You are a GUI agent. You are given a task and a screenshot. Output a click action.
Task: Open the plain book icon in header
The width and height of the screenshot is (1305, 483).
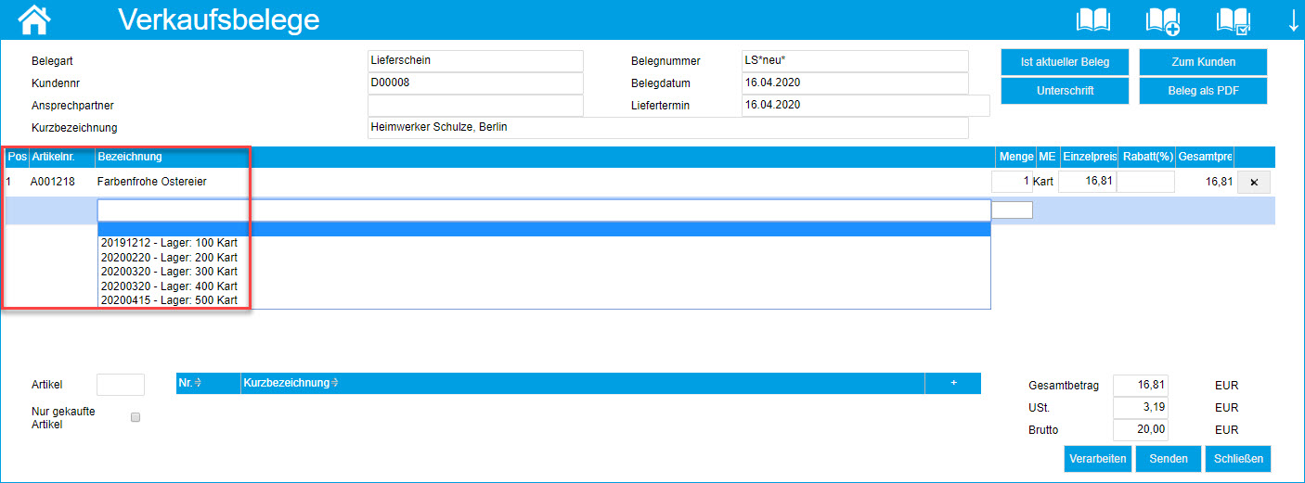point(1092,19)
